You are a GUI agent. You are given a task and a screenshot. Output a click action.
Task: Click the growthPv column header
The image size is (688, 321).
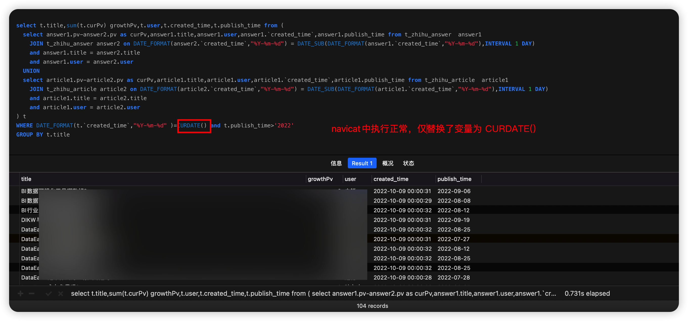(x=320, y=179)
